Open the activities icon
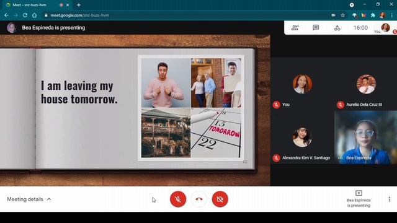 click(337, 27)
